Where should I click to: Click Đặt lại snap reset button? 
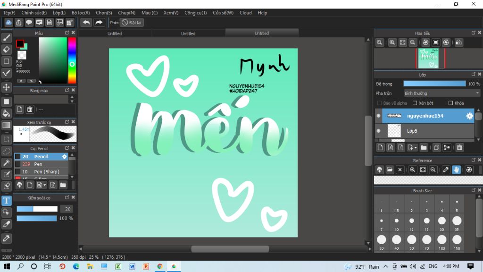[x=132, y=23]
